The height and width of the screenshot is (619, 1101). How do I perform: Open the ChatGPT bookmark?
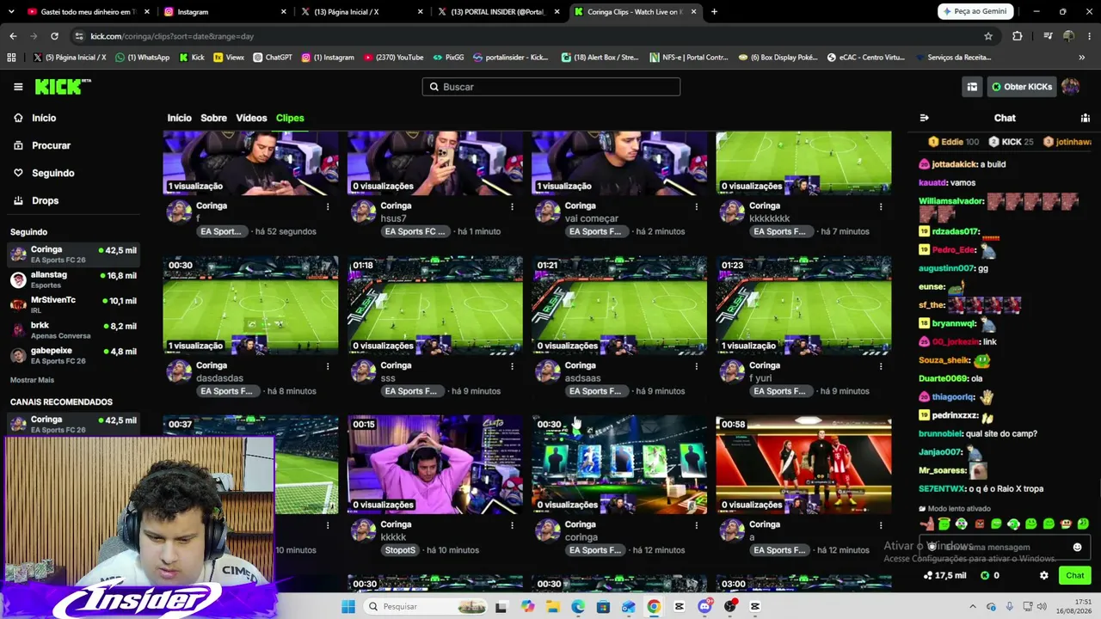point(273,58)
